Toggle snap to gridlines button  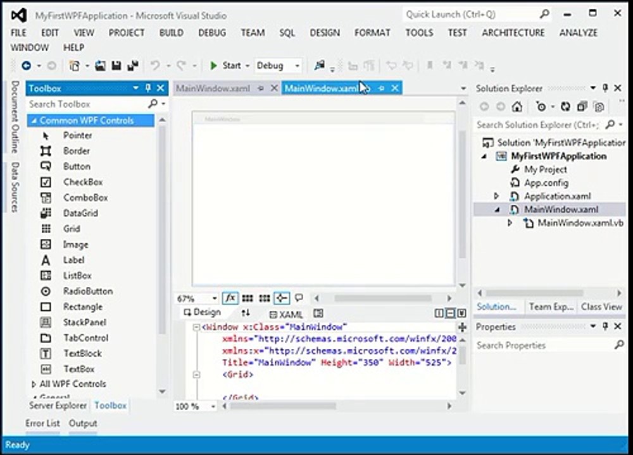click(265, 298)
